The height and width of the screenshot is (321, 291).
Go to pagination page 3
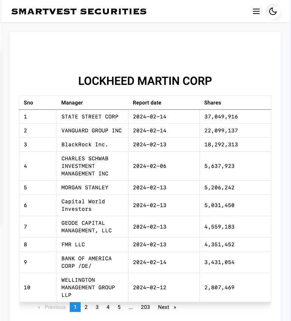point(97,307)
